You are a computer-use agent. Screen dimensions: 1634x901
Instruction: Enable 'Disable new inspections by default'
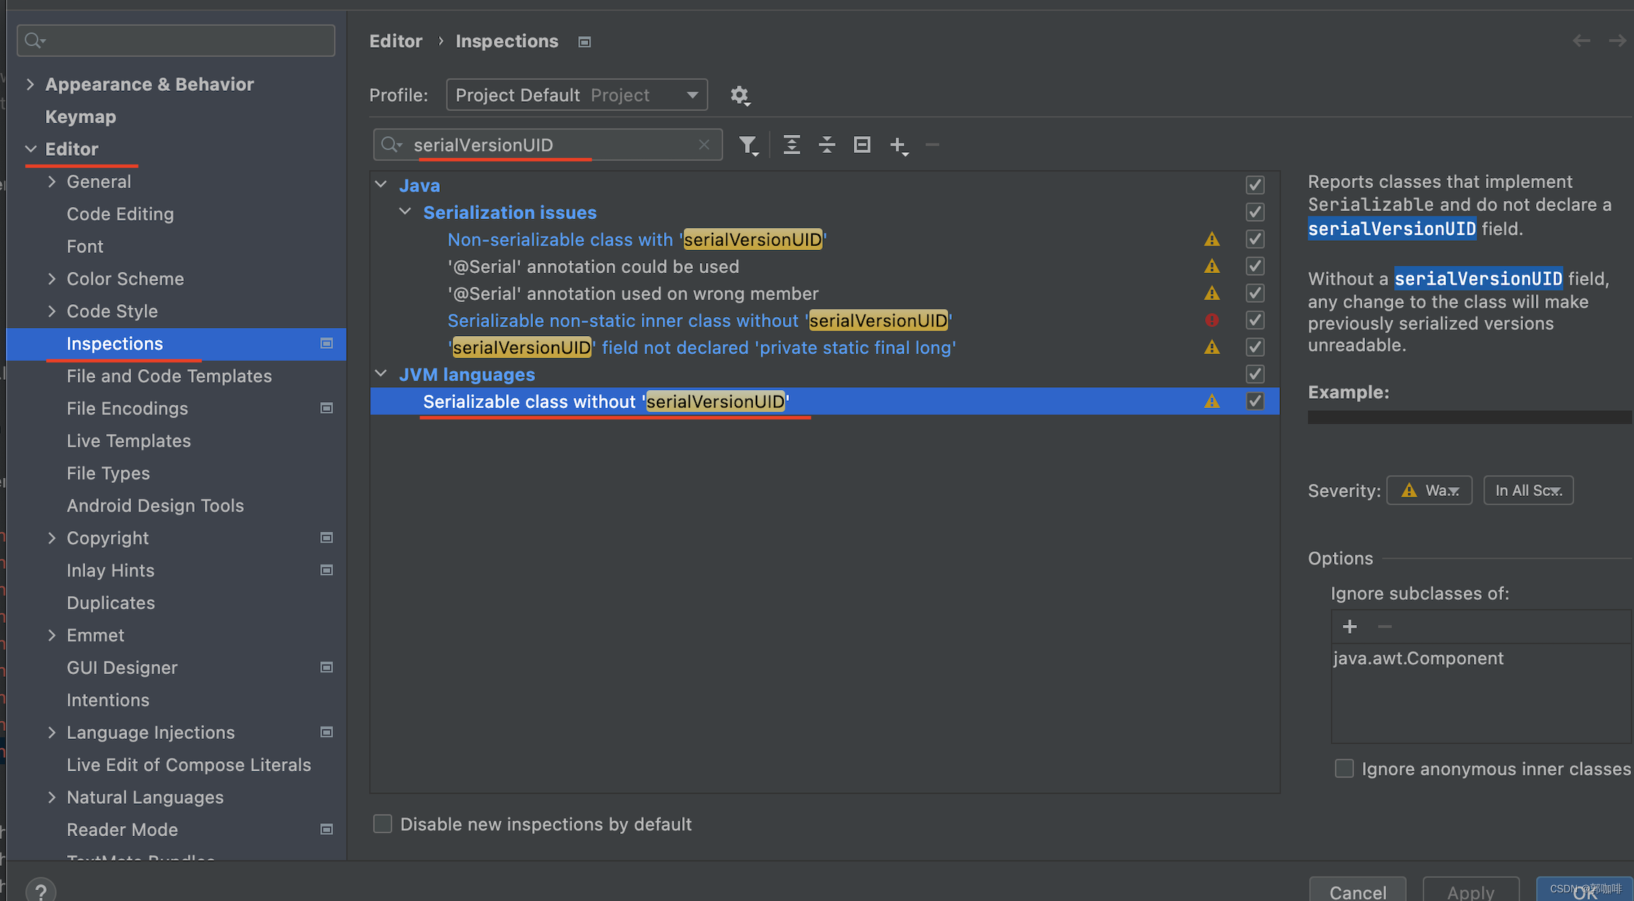pyautogui.click(x=382, y=824)
